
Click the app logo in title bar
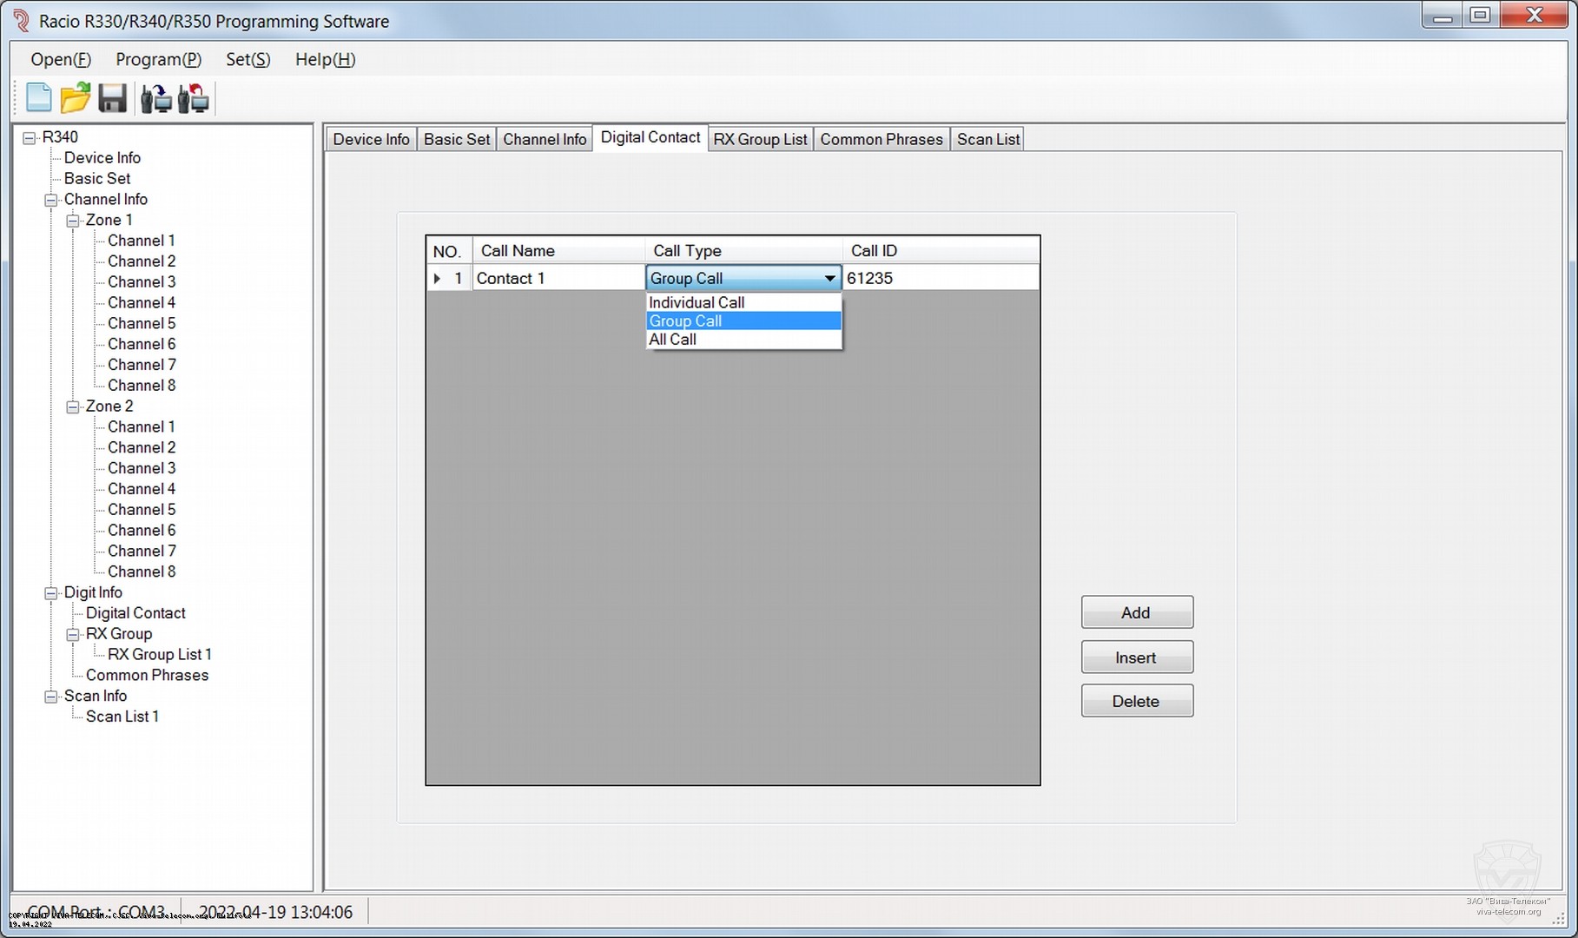point(21,21)
